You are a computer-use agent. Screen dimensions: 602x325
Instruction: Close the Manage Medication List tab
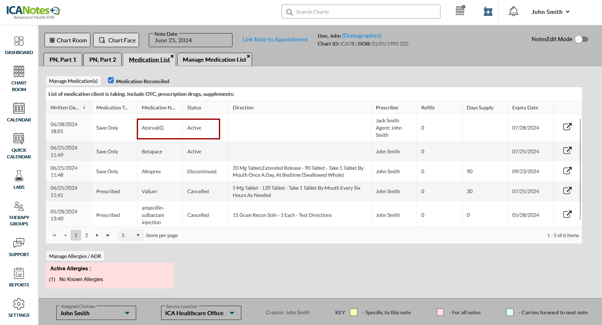click(x=249, y=56)
